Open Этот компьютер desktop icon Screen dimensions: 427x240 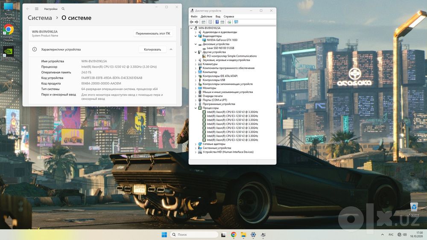click(x=8, y=10)
